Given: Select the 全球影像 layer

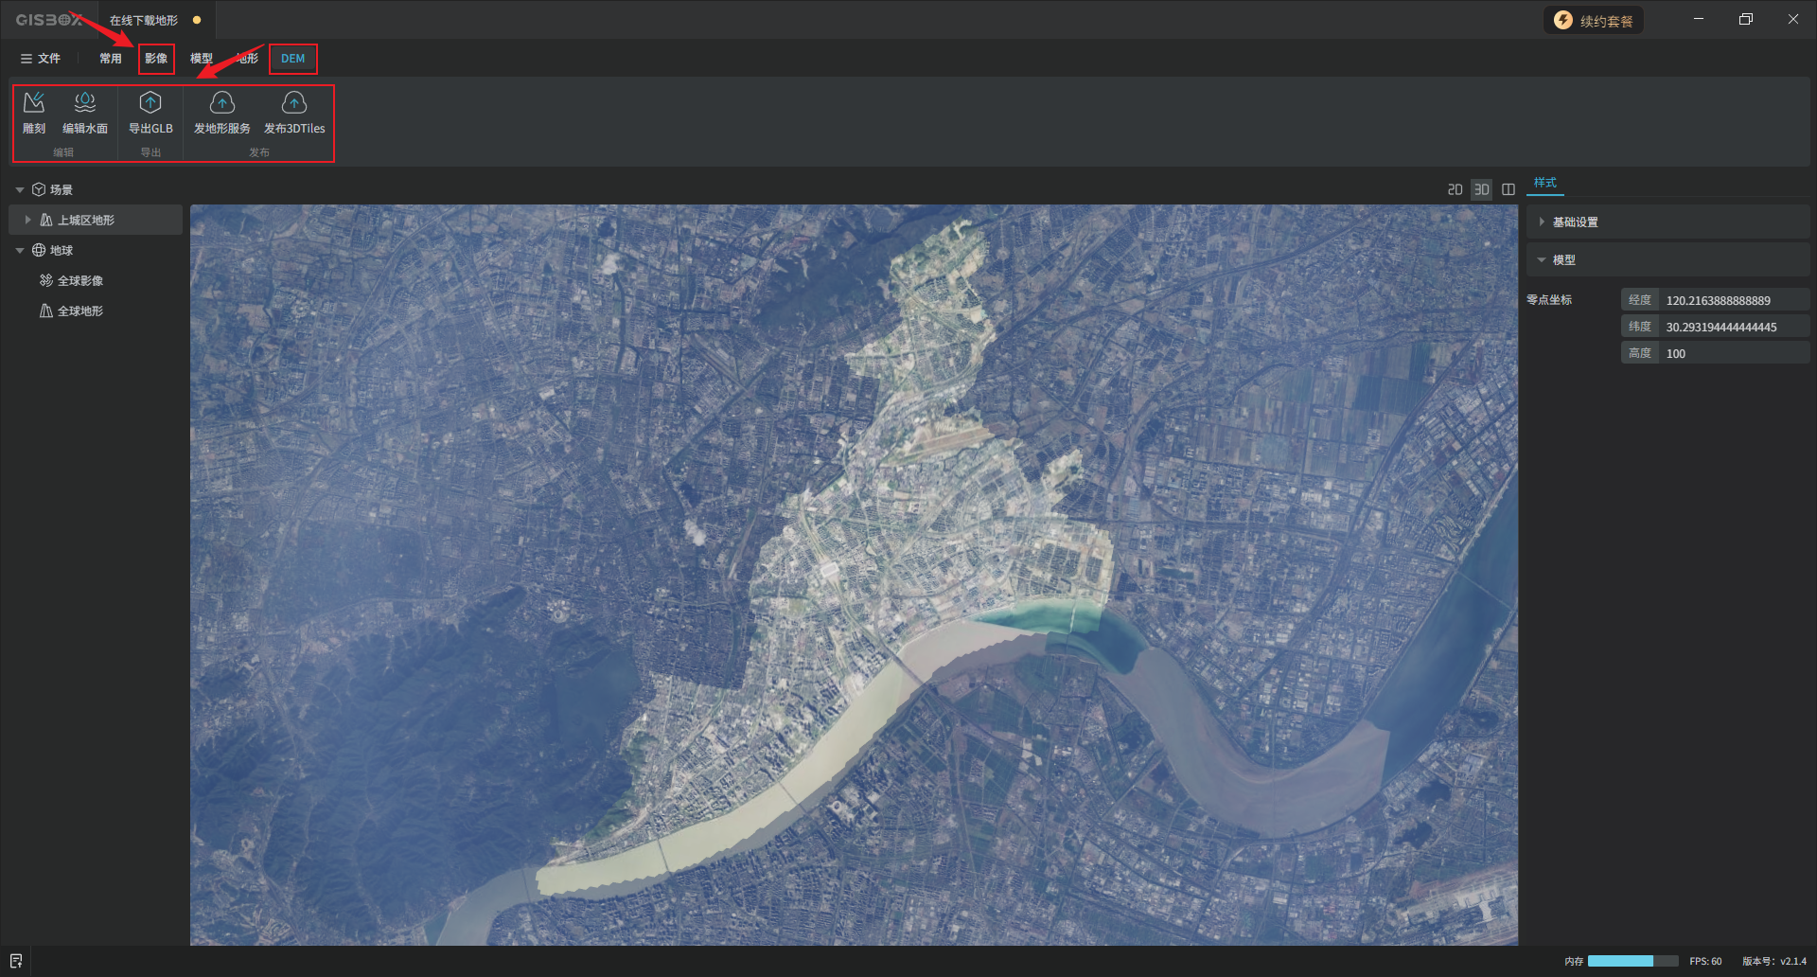Looking at the screenshot, I should 79,281.
